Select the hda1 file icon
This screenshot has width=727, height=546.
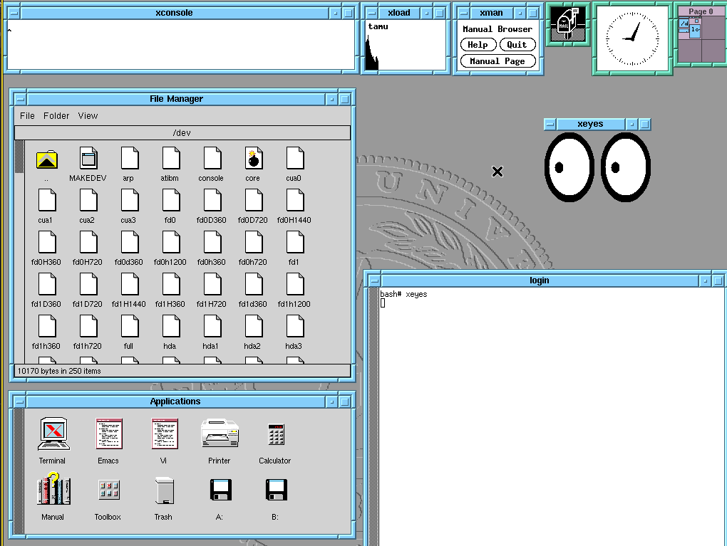click(212, 326)
